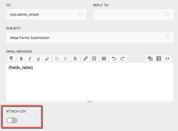Open merge tags for the Reply To field
This screenshot has height=131, width=178.
(x=167, y=14)
